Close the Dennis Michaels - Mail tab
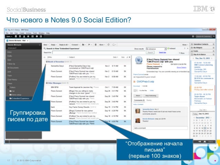The width and height of the screenshot is (220, 165). coord(28,41)
